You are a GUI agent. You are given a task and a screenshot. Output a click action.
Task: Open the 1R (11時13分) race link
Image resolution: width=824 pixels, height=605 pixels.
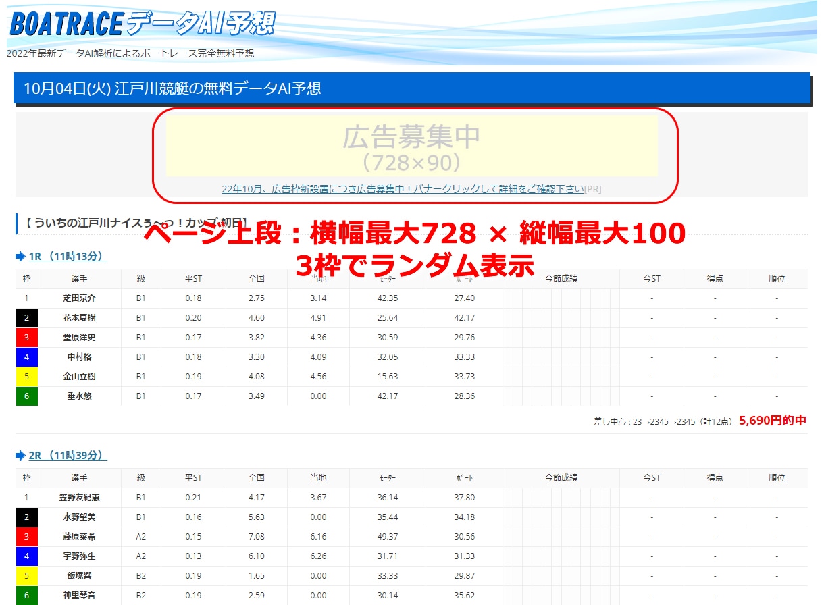point(68,256)
